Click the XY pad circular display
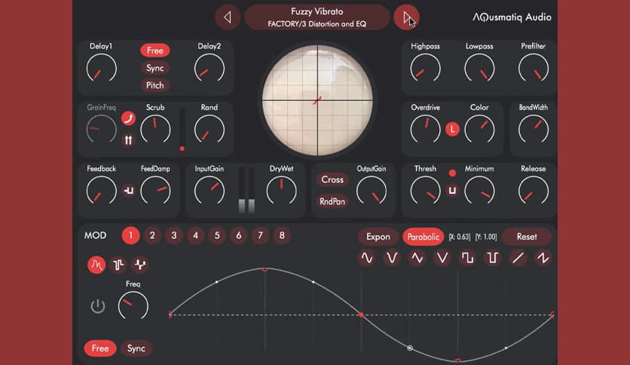The image size is (630, 365). pos(317,100)
